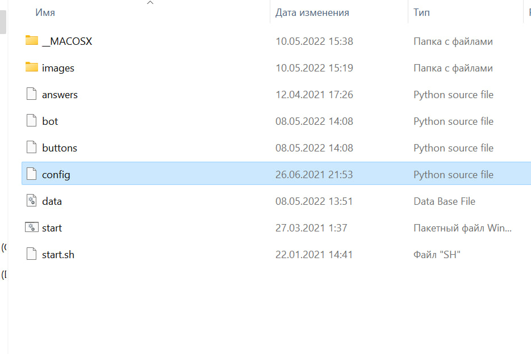Sort files by the Имя column header
The width and height of the screenshot is (531, 354).
(x=45, y=12)
